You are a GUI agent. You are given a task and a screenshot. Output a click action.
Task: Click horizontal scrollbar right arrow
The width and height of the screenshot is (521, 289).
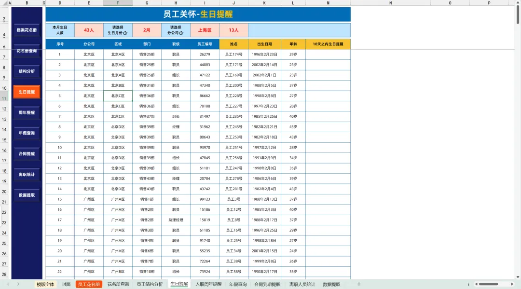[x=512, y=284]
